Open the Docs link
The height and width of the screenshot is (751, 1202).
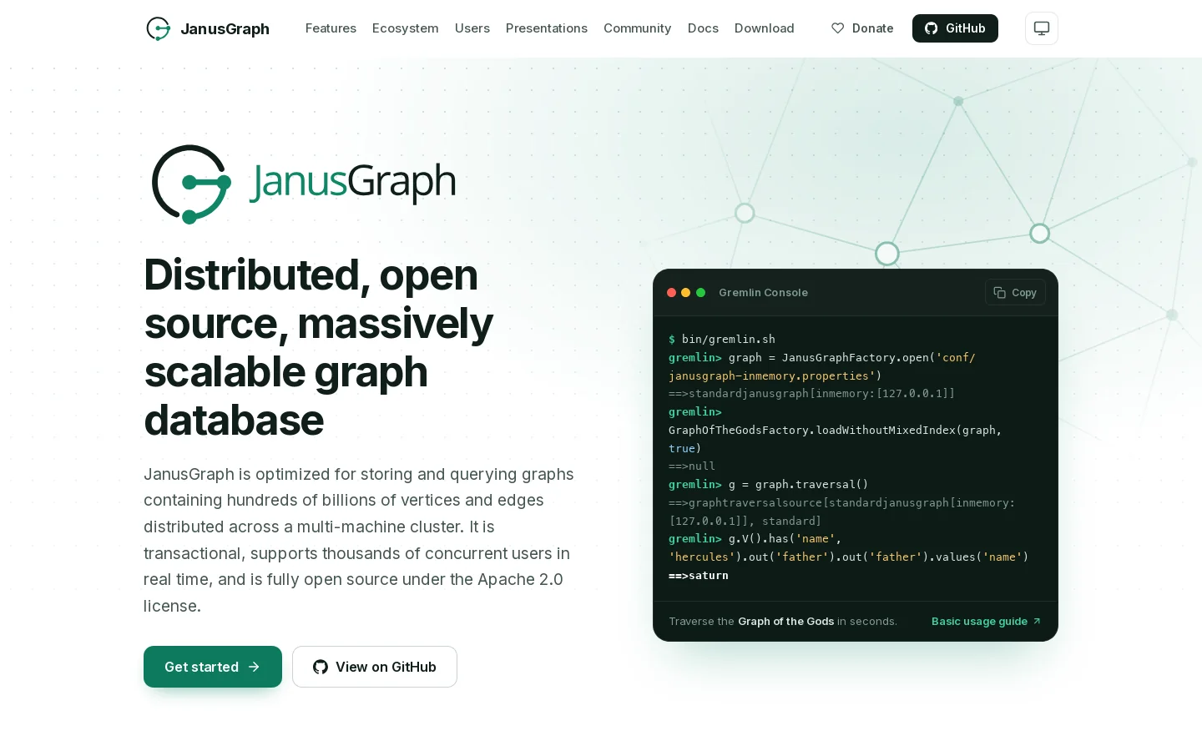coord(703,28)
